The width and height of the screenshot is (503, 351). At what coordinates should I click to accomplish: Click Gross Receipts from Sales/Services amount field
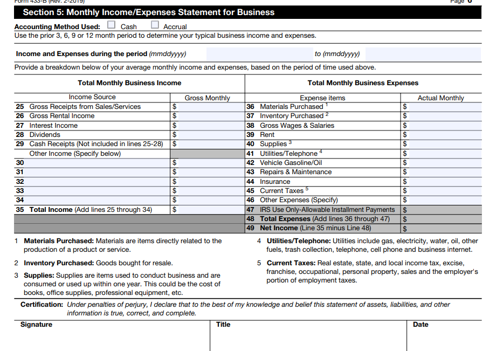211,107
